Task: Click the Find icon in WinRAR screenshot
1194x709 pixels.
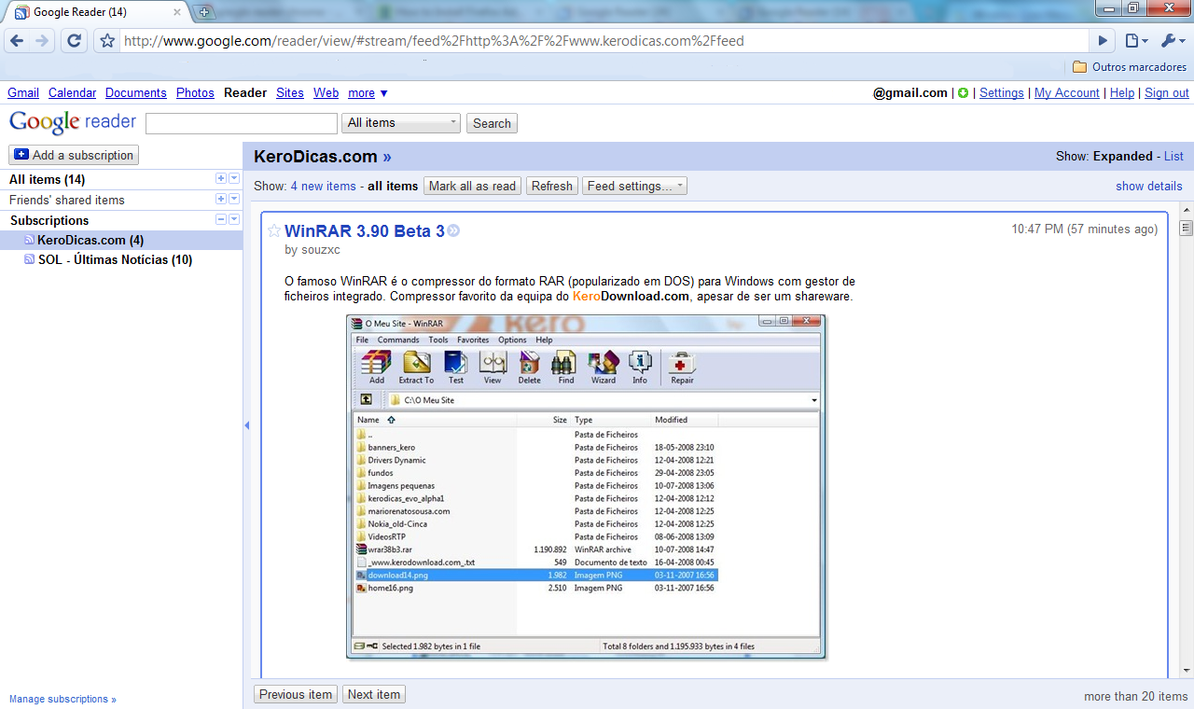Action: tap(565, 368)
